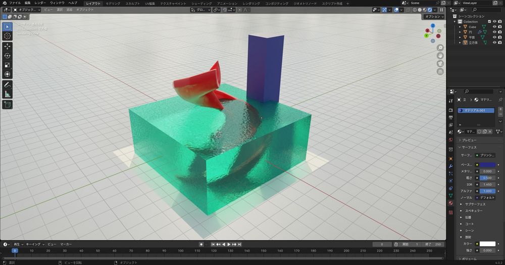The image size is (505, 265).
Task: Collapse the 放射 subpanel
Action: coord(468,237)
